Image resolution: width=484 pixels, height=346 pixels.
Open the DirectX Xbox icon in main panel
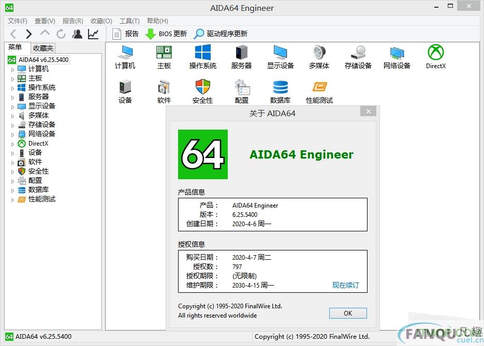(x=435, y=57)
